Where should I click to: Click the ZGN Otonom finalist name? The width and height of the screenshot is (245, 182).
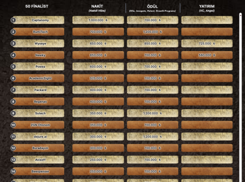[x=40, y=125]
